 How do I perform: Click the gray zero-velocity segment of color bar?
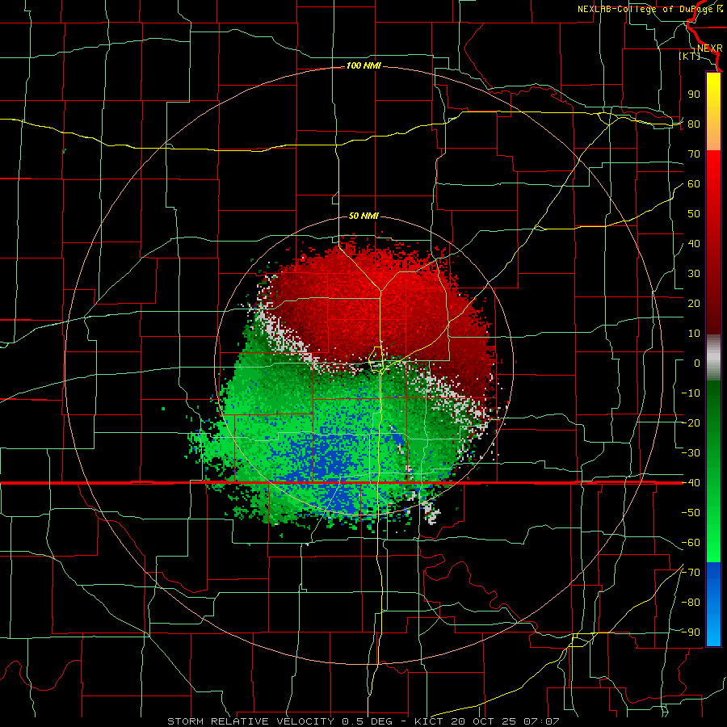713,358
